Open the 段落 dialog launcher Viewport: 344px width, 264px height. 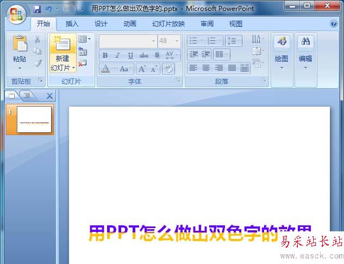pos(264,80)
